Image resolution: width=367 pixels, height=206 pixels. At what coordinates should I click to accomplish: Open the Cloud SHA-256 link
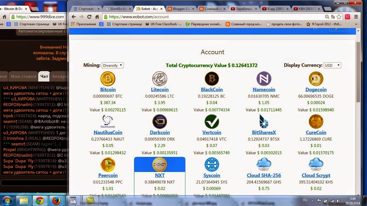tap(264, 175)
